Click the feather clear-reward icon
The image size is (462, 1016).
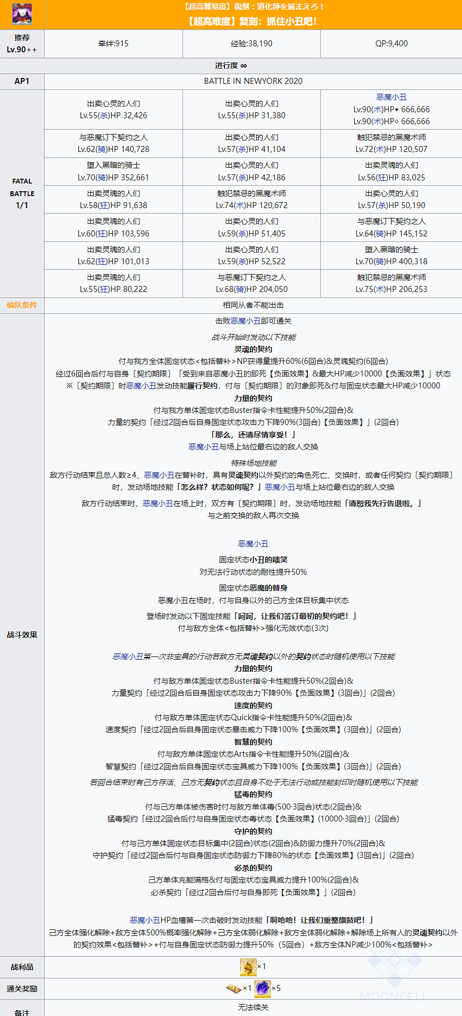[x=234, y=988]
